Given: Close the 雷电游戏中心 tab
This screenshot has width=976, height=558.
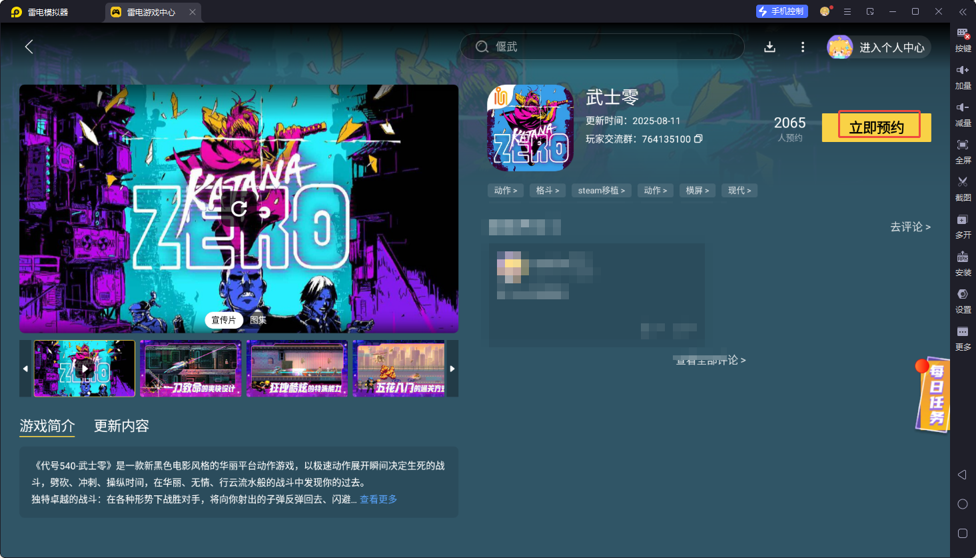Looking at the screenshot, I should pyautogui.click(x=193, y=12).
